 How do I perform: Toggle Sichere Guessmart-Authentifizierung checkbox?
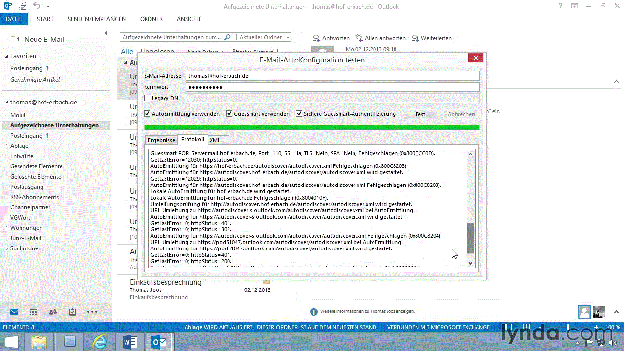pyautogui.click(x=299, y=114)
